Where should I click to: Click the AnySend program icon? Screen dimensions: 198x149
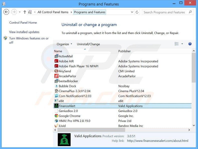tap(56, 71)
